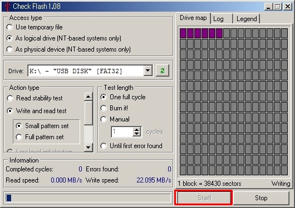Image resolution: width=295 pixels, height=208 pixels.
Task: Click the Start! button
Action: [204, 198]
